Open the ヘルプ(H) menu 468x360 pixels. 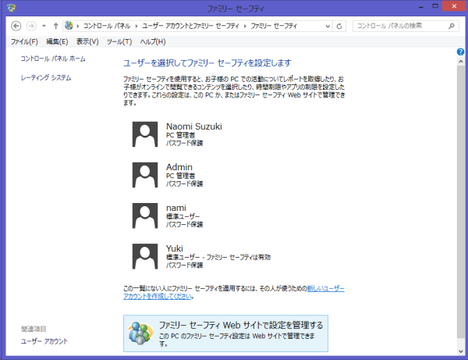coord(153,41)
